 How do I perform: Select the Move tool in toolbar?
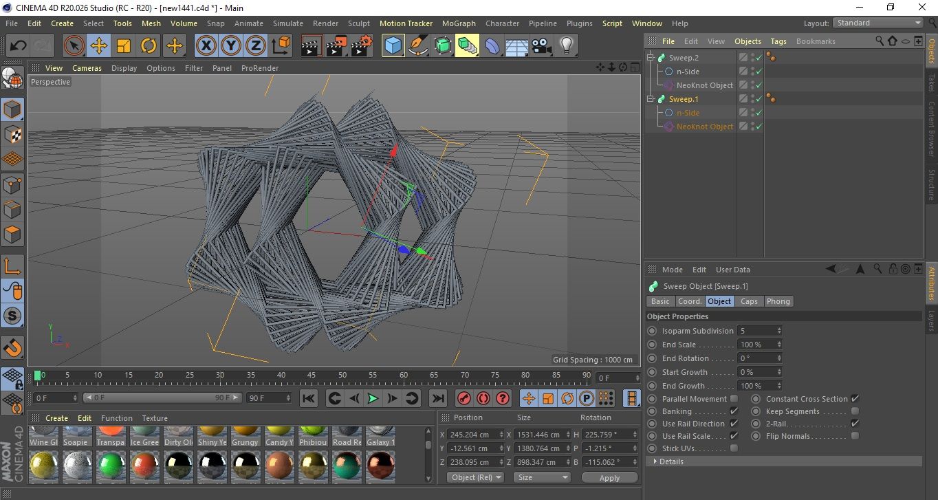(98, 46)
